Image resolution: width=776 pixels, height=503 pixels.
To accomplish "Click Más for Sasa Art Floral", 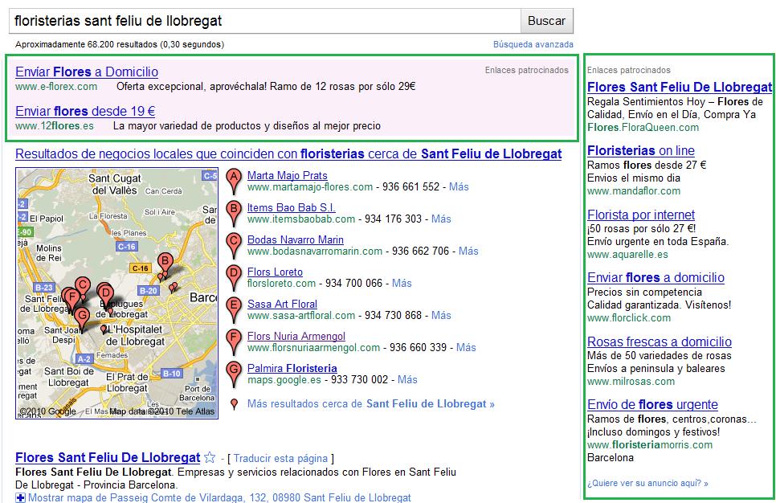I will click(441, 315).
